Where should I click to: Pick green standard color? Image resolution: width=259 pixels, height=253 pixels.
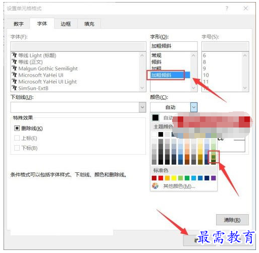pos(187,178)
